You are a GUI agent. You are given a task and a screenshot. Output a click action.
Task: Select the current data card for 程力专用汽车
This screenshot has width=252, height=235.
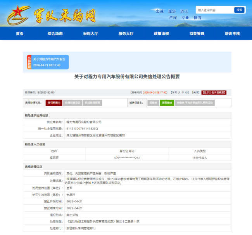coord(48,62)
